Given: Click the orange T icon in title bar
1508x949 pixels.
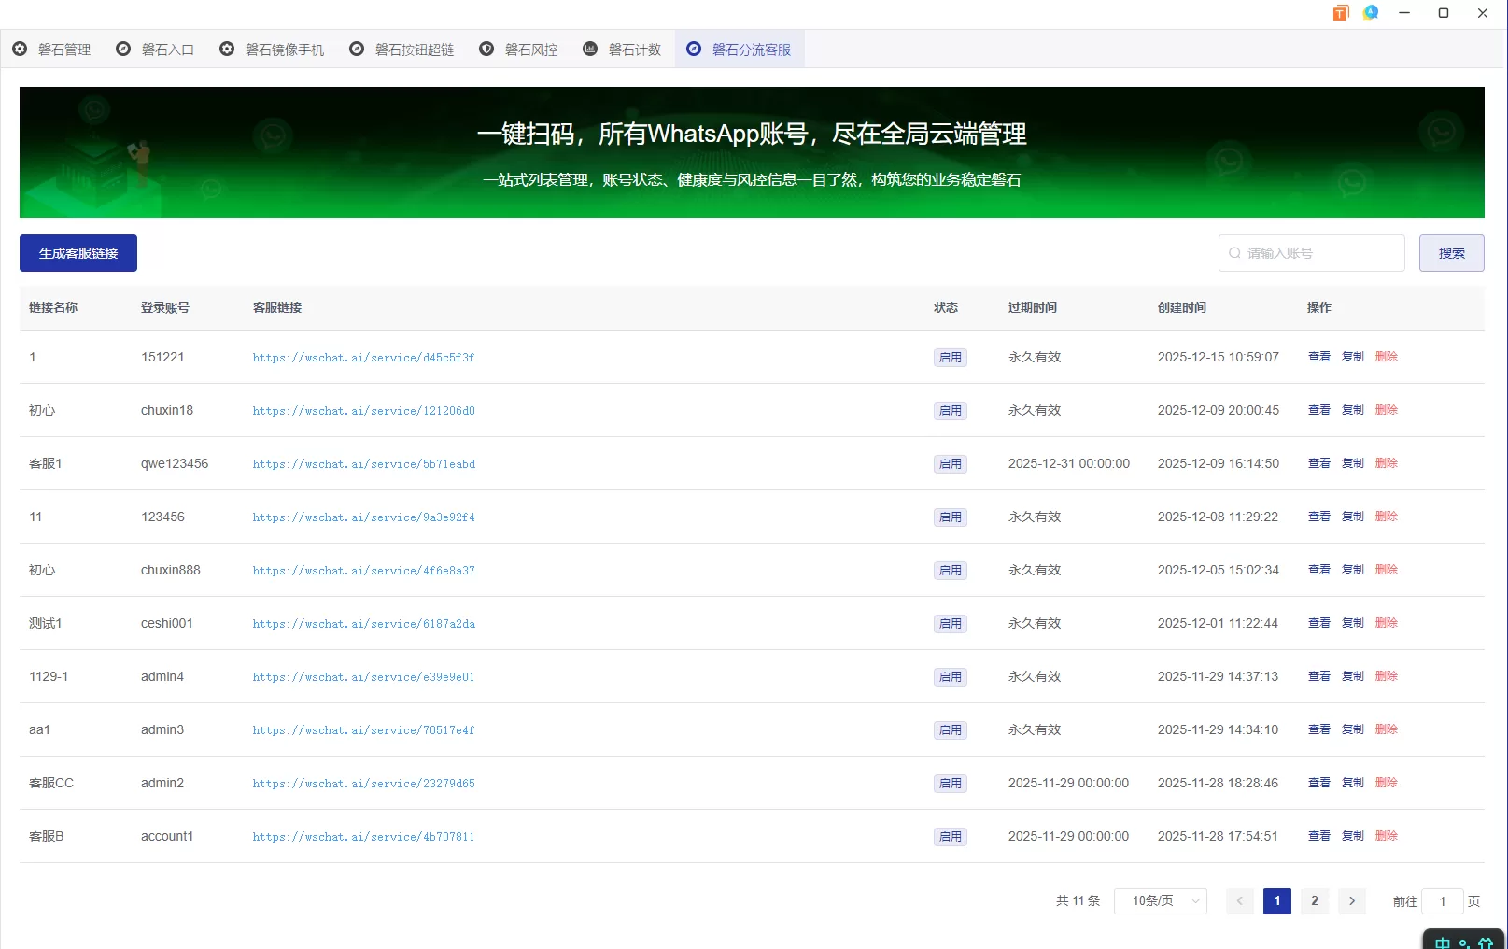Looking at the screenshot, I should coord(1341,13).
